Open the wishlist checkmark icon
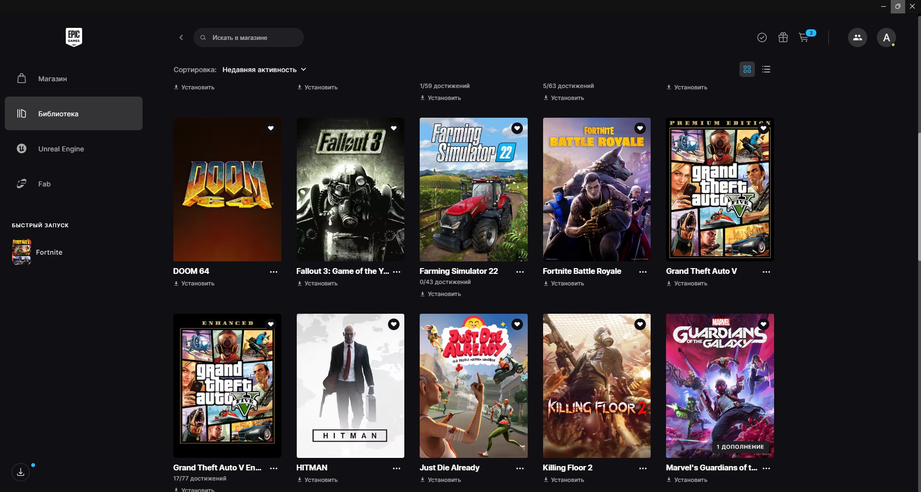This screenshot has width=921, height=492. point(762,37)
